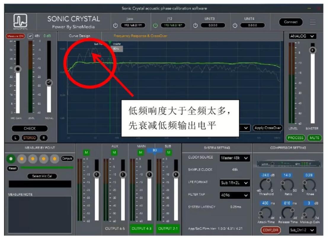
Task: Open the hamburger menu icon
Action: coord(313,22)
